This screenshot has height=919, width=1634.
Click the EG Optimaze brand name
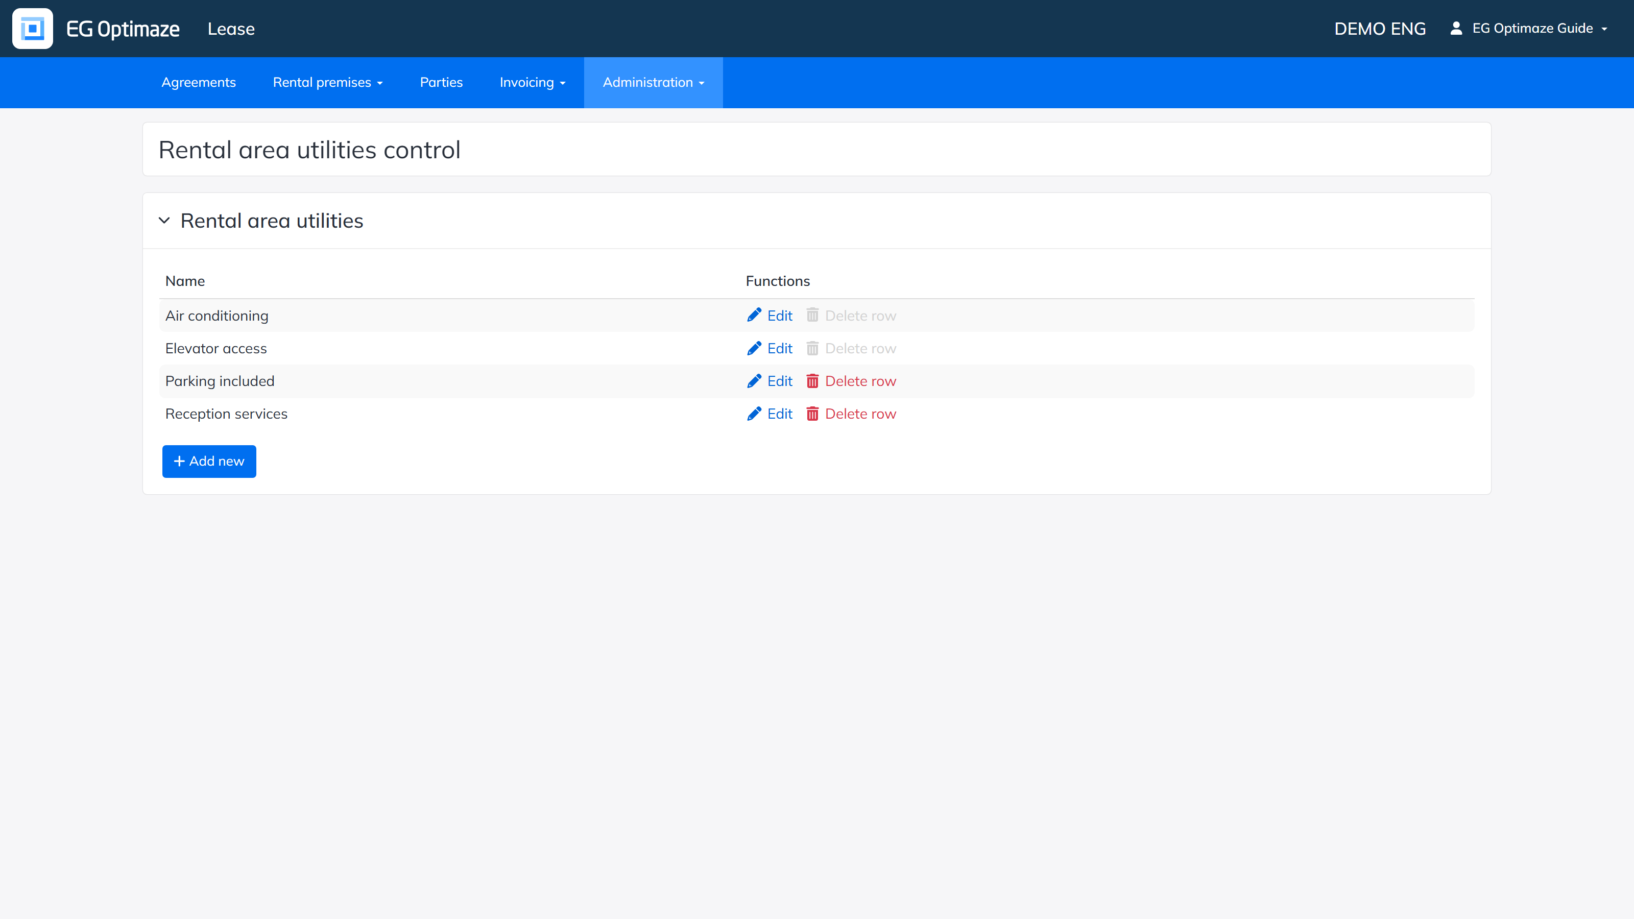[x=123, y=29]
